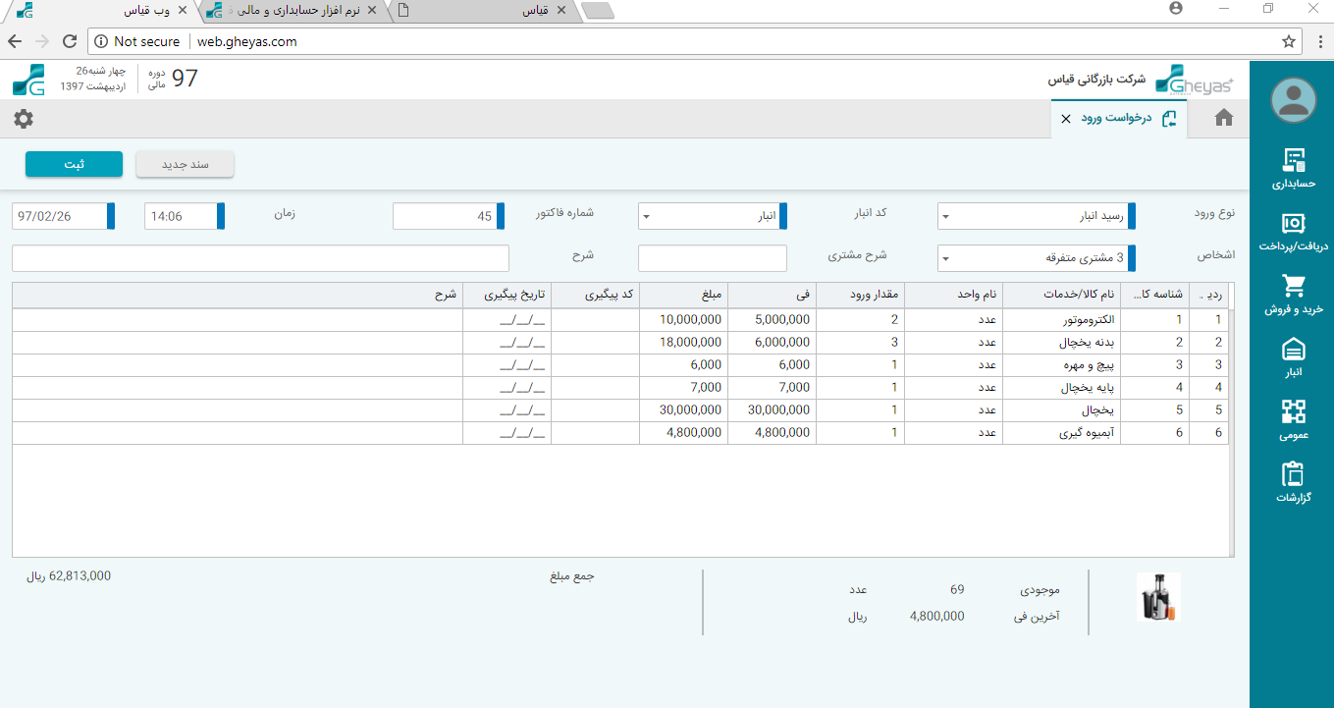Image resolution: width=1334 pixels, height=708 pixels.
Task: Open the انبار warehouse icon
Action: 1293,349
